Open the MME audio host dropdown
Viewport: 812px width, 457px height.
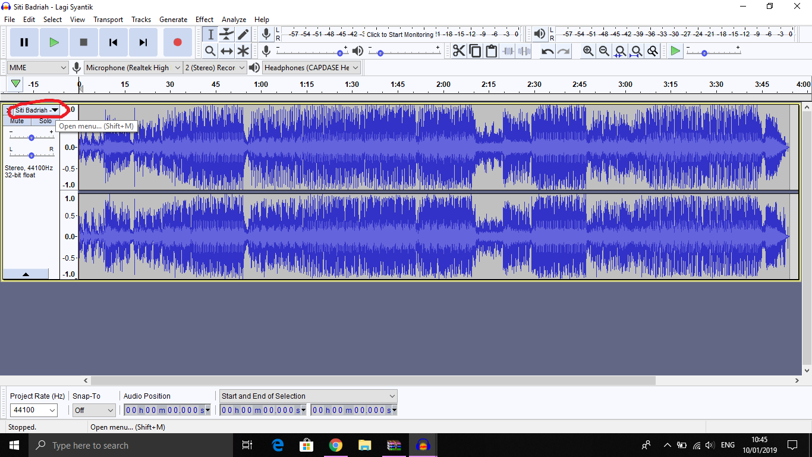click(x=38, y=68)
